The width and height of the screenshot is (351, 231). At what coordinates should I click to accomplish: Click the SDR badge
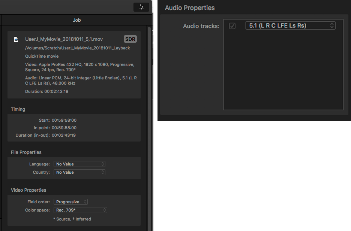130,39
